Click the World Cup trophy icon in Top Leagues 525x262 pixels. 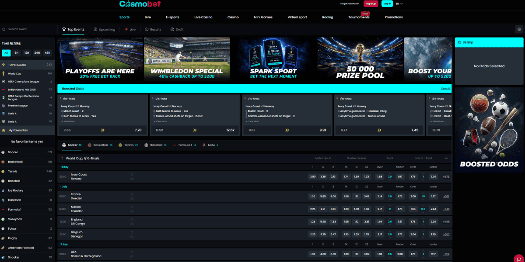click(x=3, y=74)
